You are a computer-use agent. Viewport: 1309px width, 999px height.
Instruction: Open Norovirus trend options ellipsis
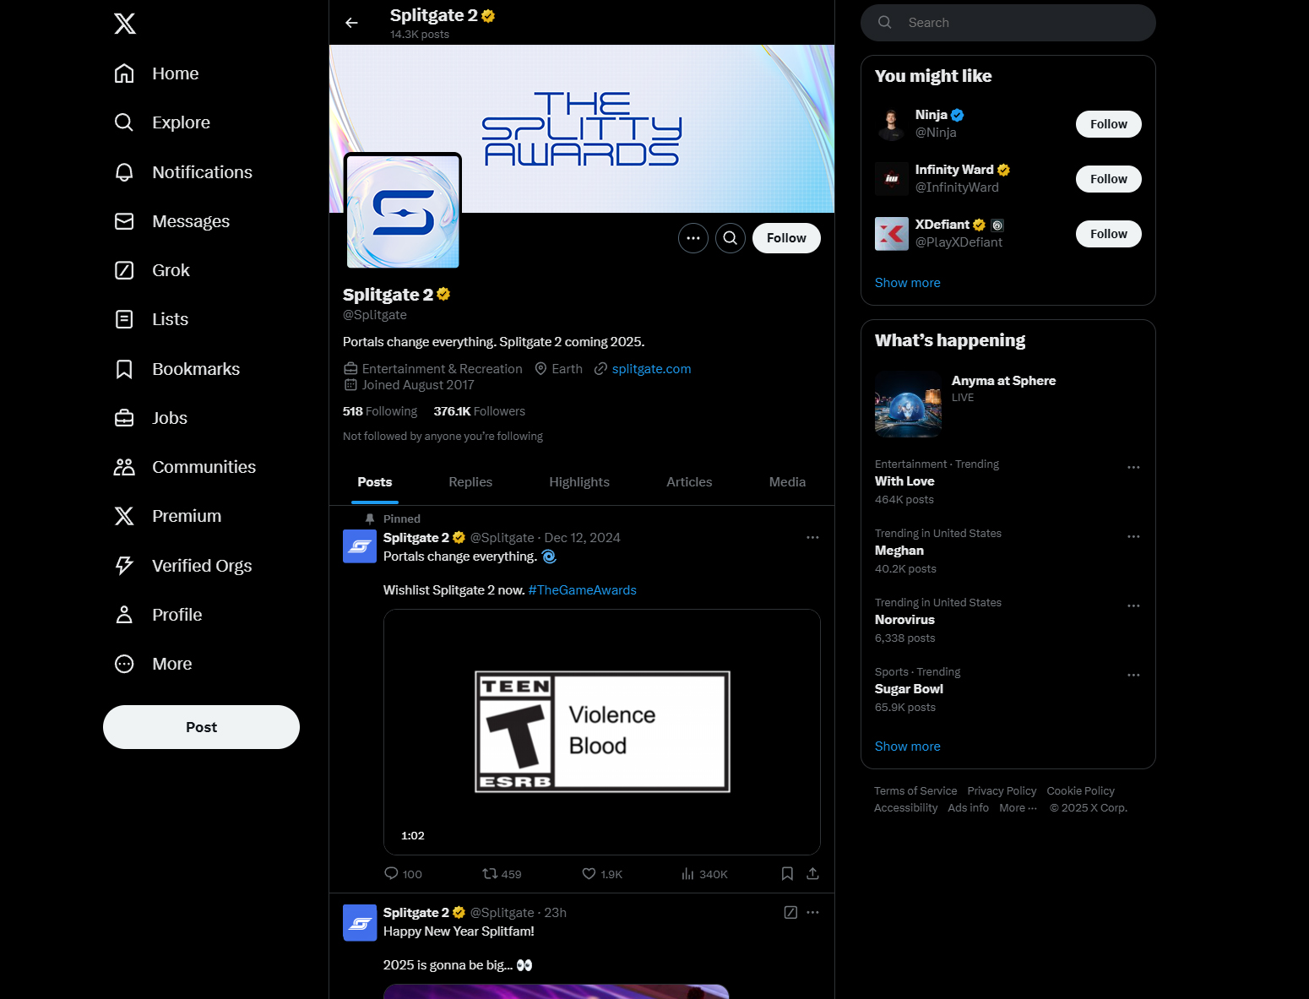click(1133, 605)
